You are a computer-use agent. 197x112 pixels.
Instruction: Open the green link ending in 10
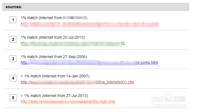73,43
